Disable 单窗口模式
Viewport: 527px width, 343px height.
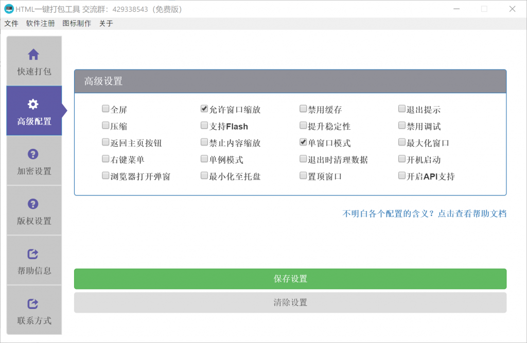303,143
